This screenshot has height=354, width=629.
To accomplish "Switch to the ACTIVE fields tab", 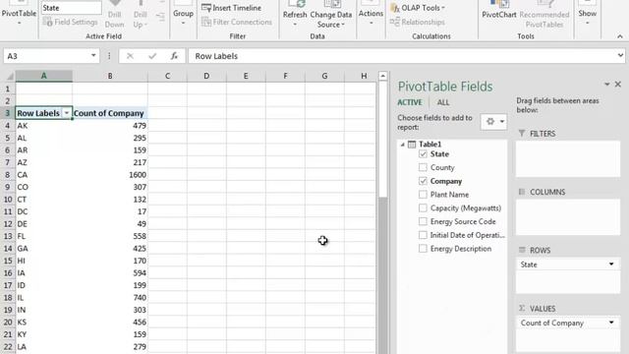I will [x=410, y=102].
